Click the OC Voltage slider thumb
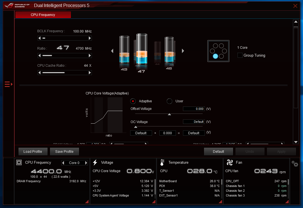 click(x=136, y=127)
